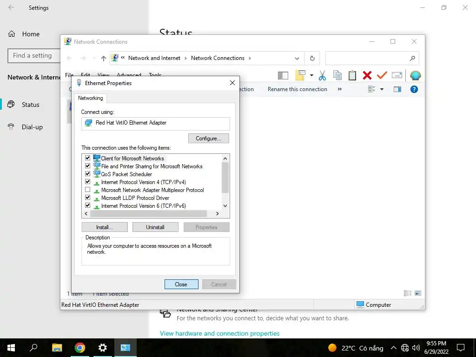This screenshot has height=357, width=476.
Task: Click the Change your view icon
Action: pos(371,89)
